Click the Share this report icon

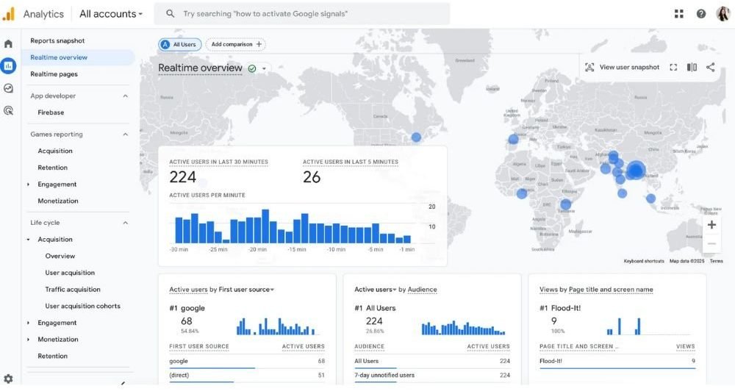point(711,67)
